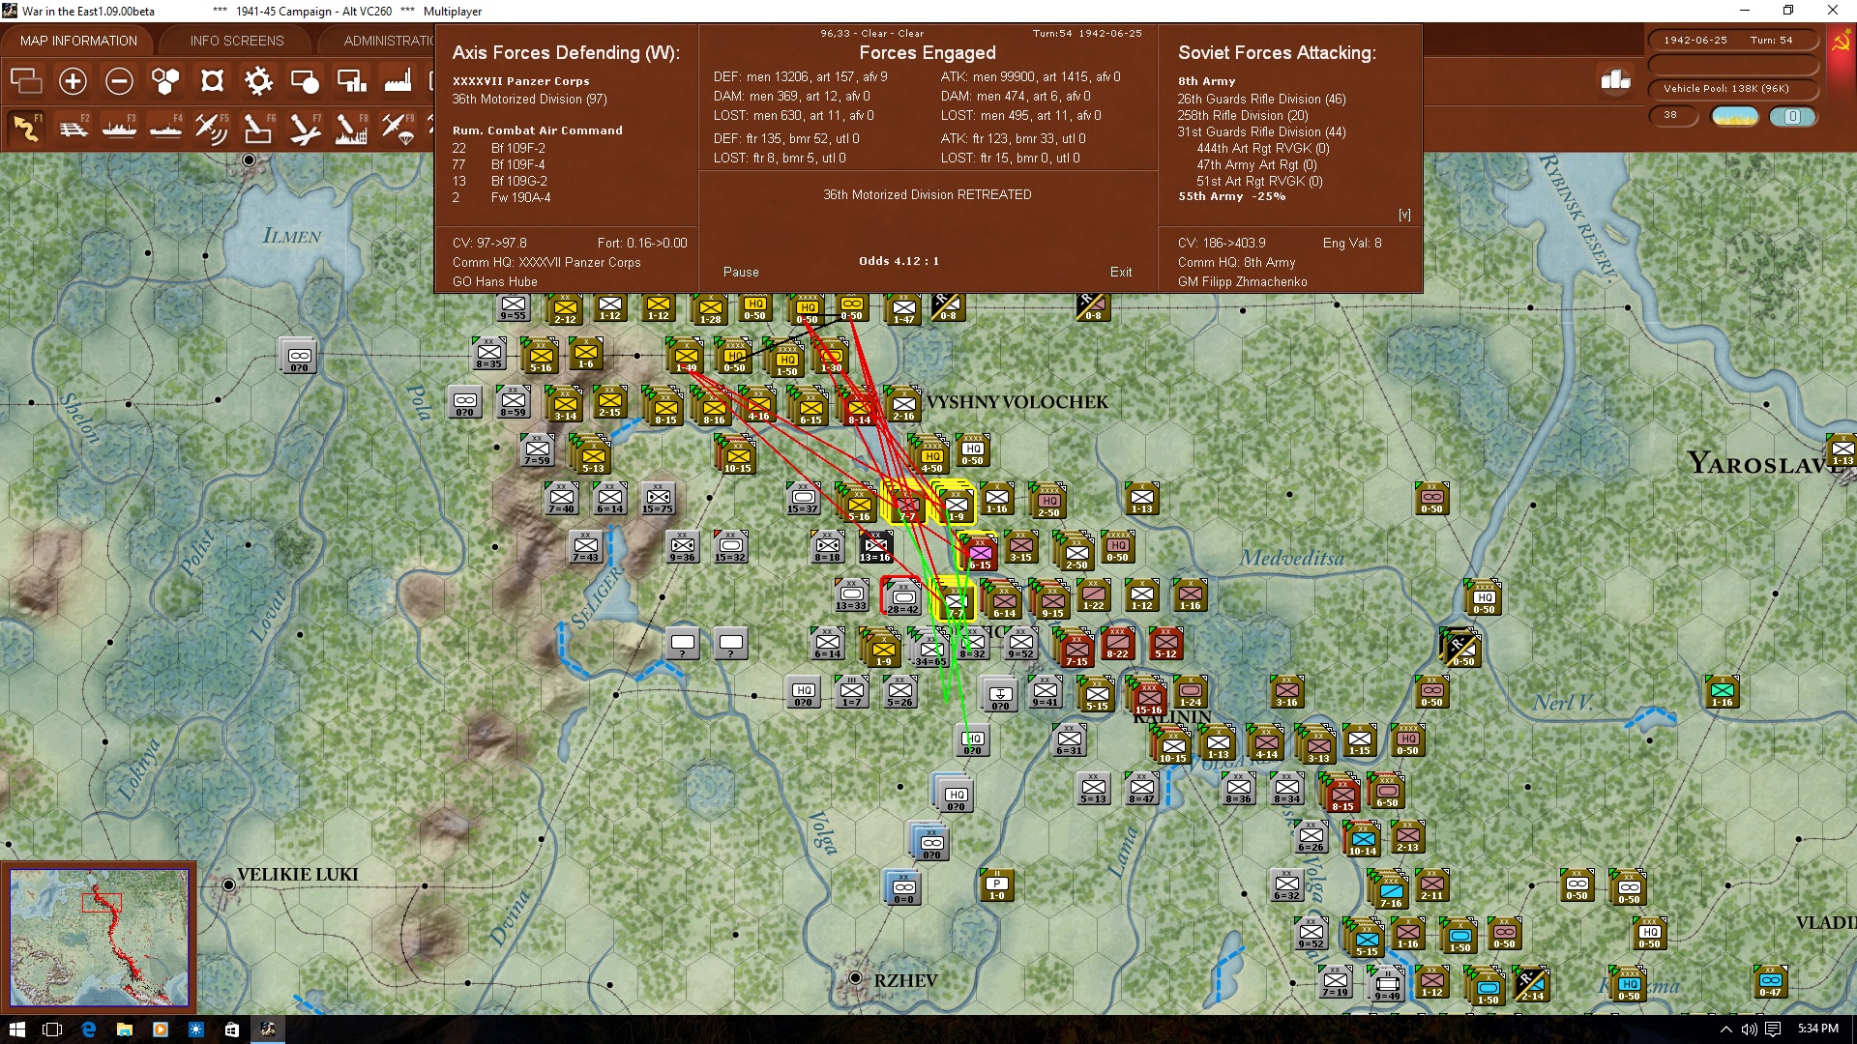The width and height of the screenshot is (1857, 1044).
Task: Open the map overlay windows icon
Action: click(26, 81)
